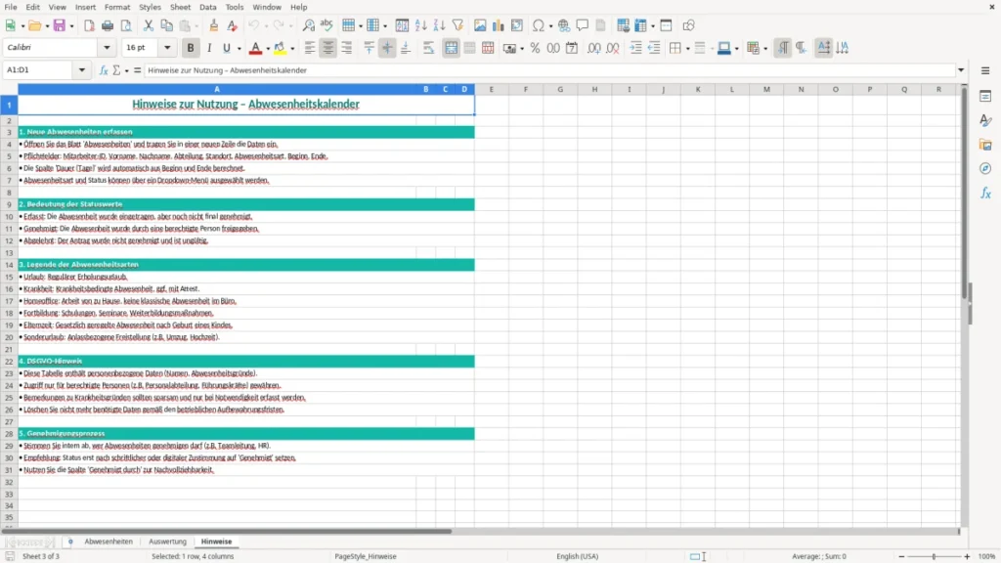Open the Data menu
The width and height of the screenshot is (1001, 563).
pyautogui.click(x=207, y=7)
